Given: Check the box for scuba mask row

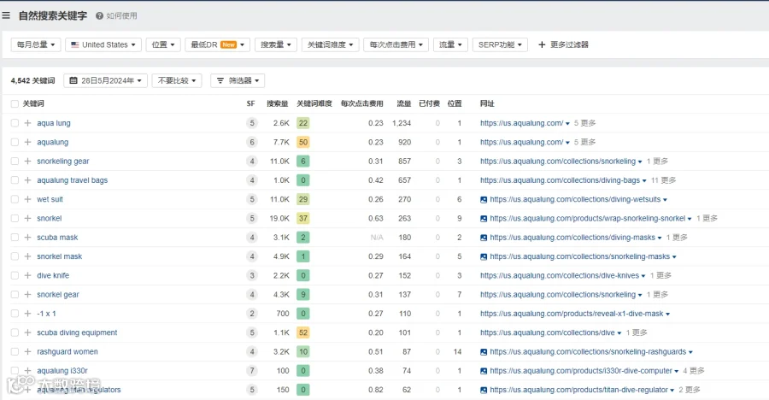Looking at the screenshot, I should 15,238.
